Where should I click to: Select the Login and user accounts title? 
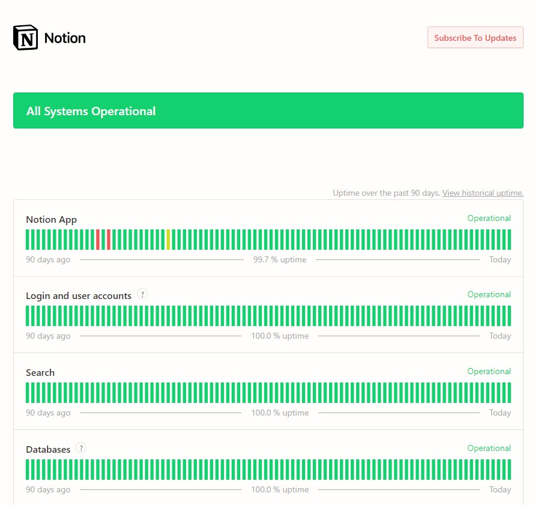point(79,295)
